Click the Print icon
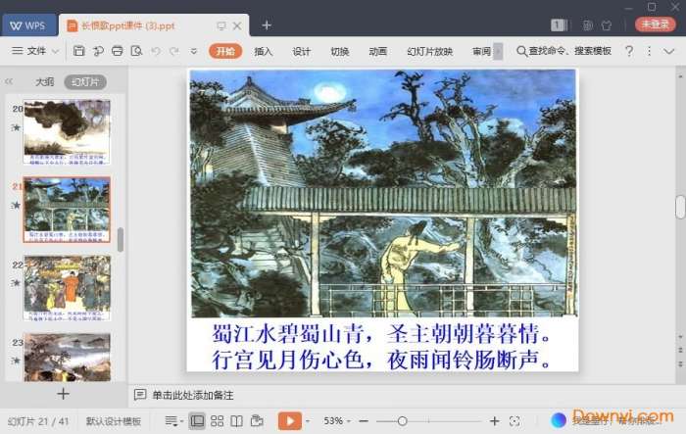 (118, 51)
